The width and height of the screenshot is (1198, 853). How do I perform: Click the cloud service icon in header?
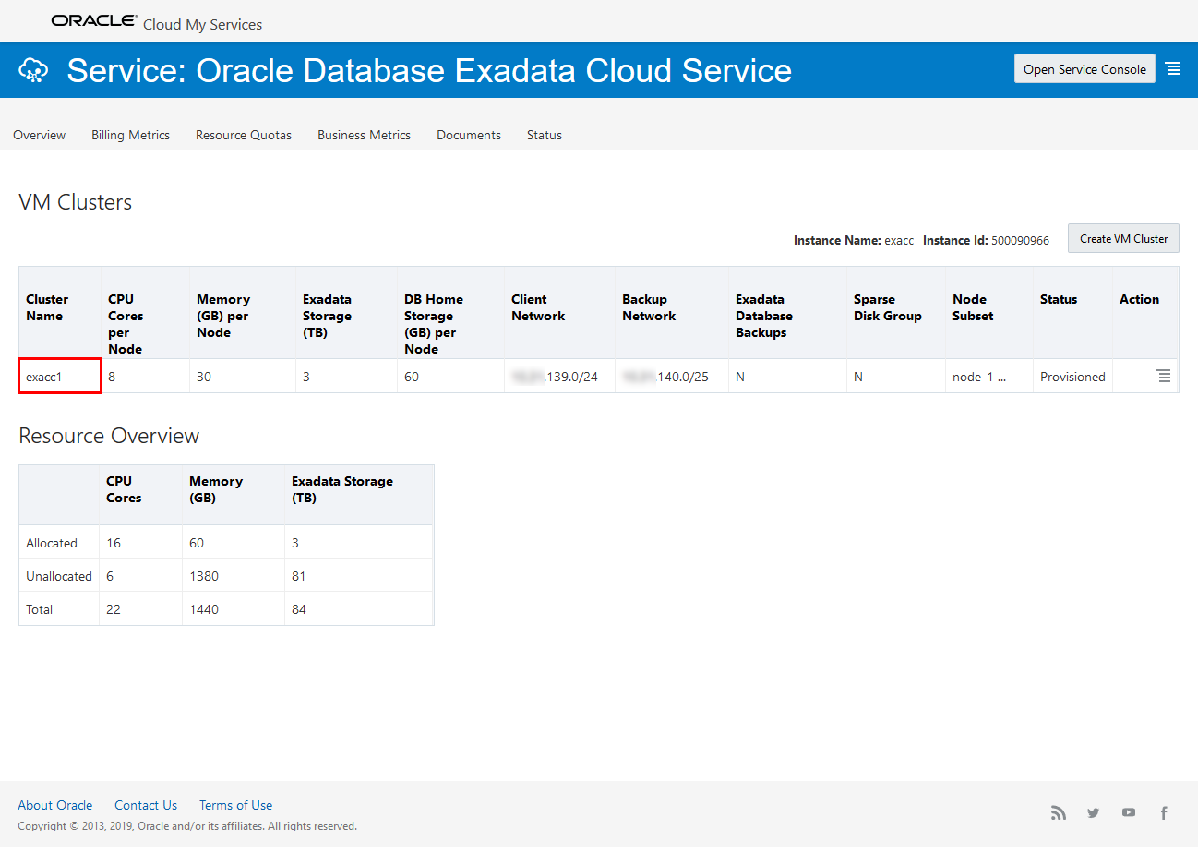34,69
